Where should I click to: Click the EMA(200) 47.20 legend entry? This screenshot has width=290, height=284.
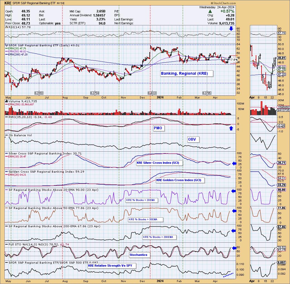click(x=16, y=55)
